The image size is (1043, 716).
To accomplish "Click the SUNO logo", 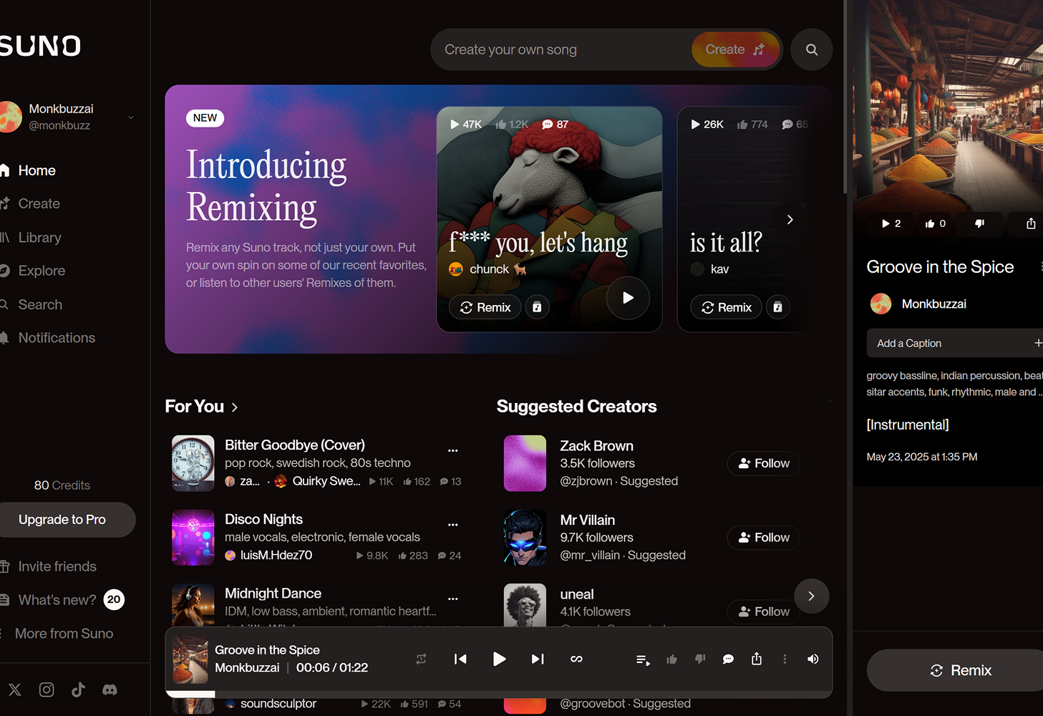I will click(40, 46).
